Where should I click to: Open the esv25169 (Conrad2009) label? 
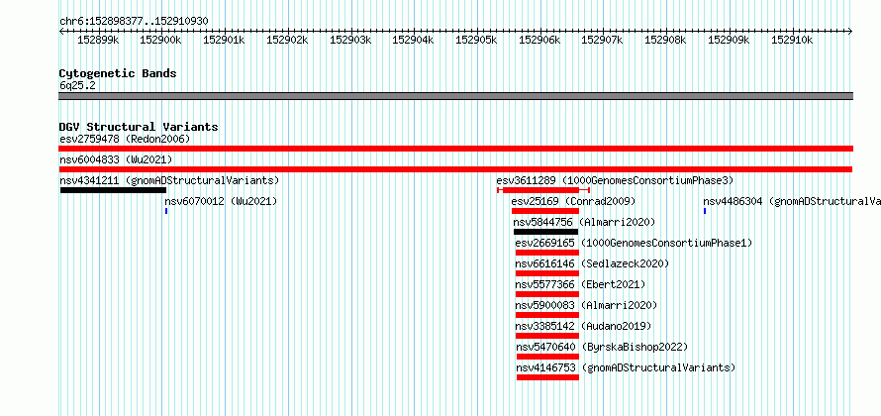pyautogui.click(x=573, y=201)
